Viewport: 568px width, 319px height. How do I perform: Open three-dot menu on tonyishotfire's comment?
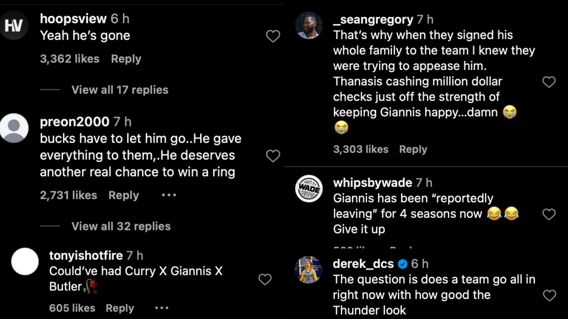(x=162, y=308)
